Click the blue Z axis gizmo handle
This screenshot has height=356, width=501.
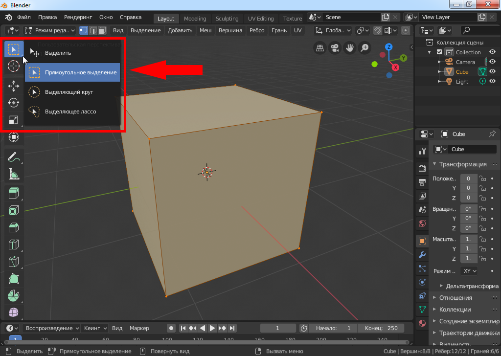point(389,47)
